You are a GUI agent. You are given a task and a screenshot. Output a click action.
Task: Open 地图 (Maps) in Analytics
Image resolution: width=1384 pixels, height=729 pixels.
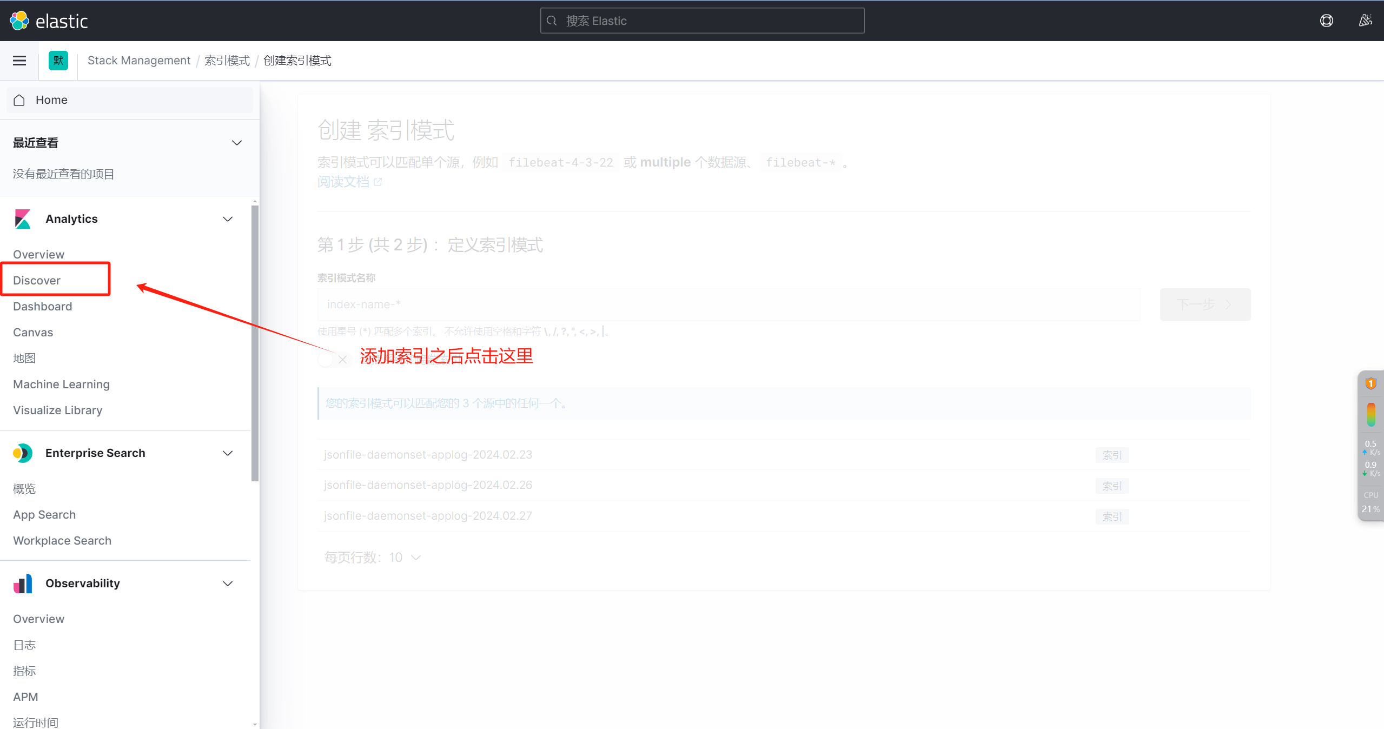24,358
